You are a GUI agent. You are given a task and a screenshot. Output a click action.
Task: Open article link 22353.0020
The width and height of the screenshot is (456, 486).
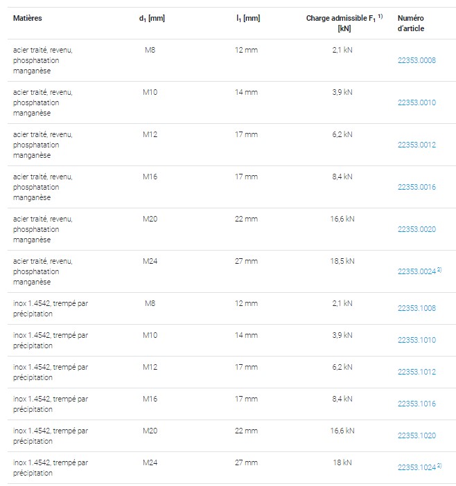(x=416, y=229)
